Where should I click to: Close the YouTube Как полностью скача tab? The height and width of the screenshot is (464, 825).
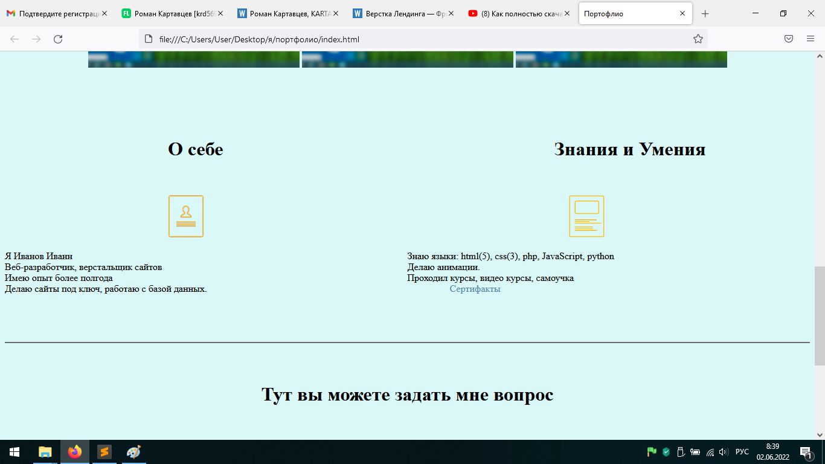point(567,13)
